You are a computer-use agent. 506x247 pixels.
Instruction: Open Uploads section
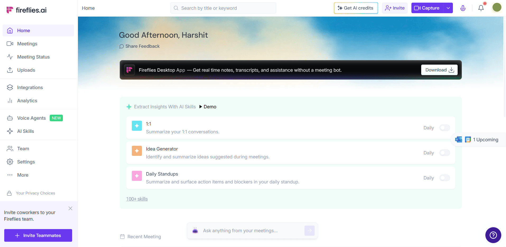pos(38,70)
